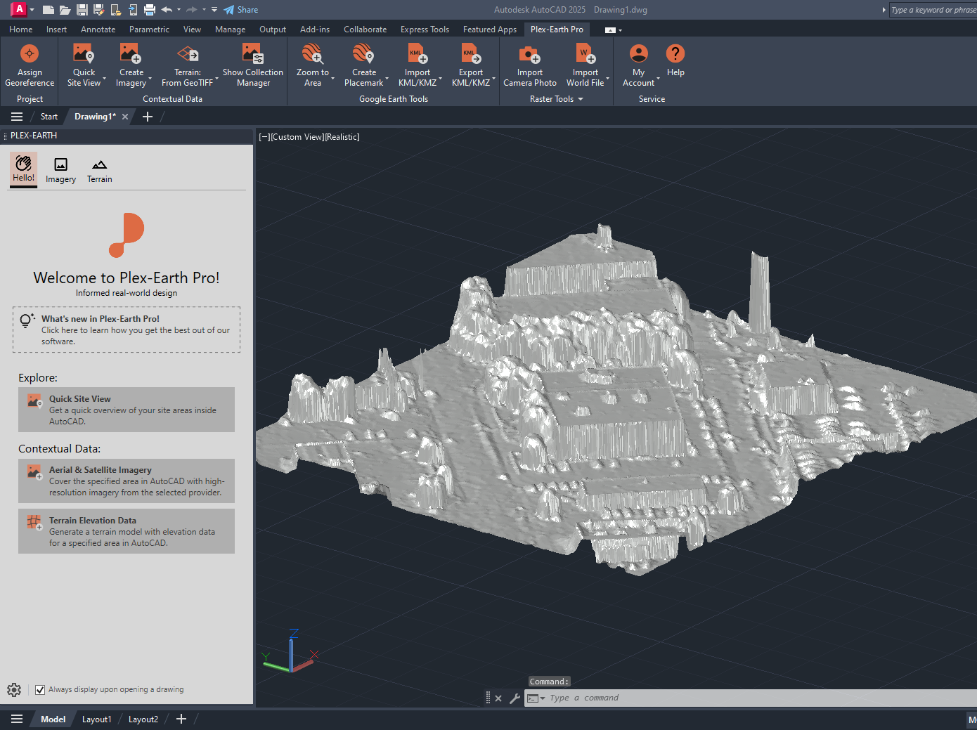Expand Create Imagery dropdown arrow
Screen dimensions: 977x730
150,78
